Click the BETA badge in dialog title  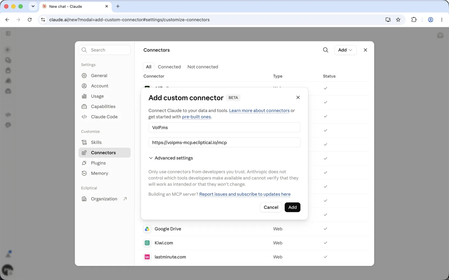(x=233, y=98)
